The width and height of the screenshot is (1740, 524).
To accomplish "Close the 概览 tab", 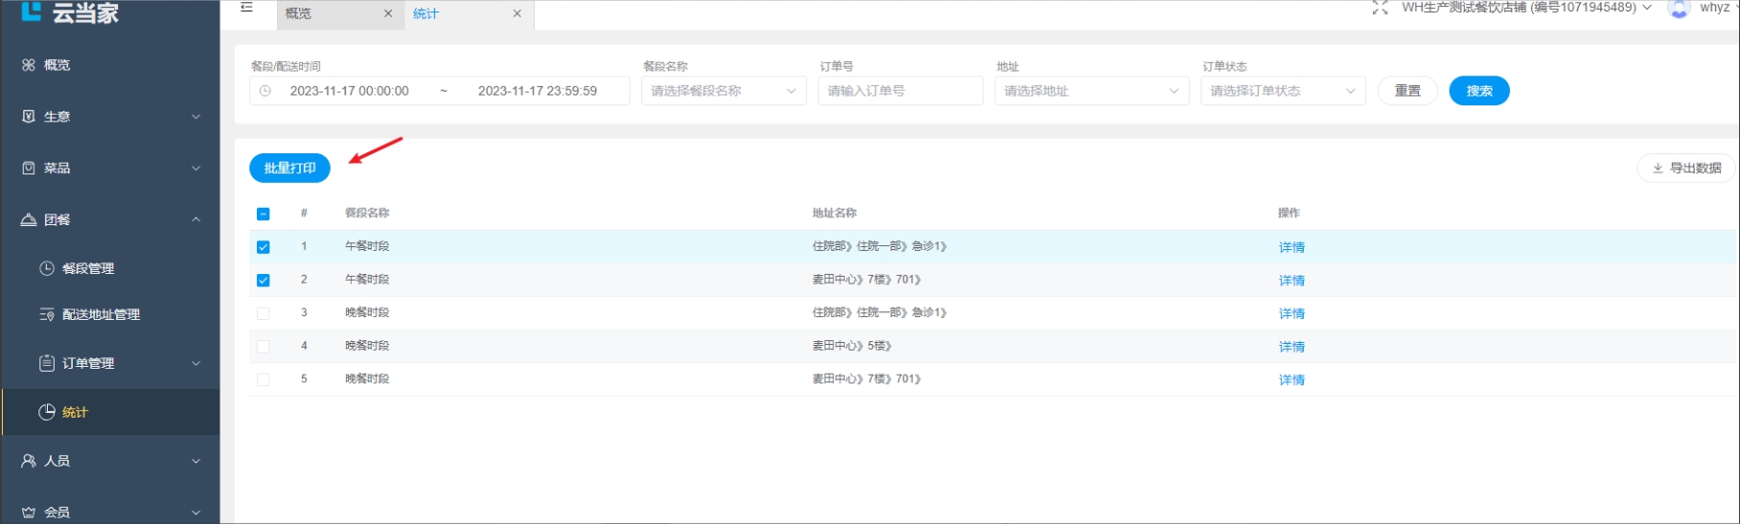I will pyautogui.click(x=388, y=13).
